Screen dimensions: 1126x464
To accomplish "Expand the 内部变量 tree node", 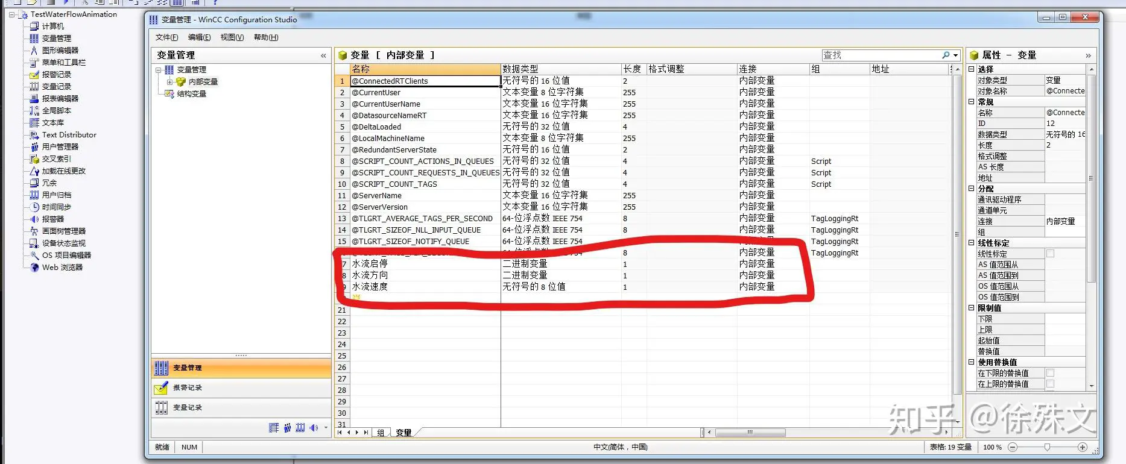I will 169,82.
